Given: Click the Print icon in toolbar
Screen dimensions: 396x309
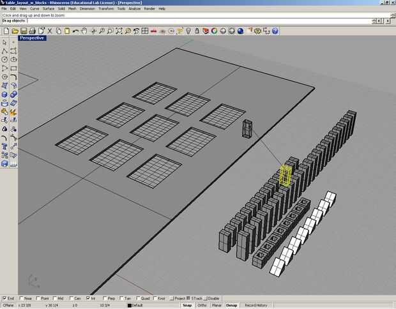Looking at the screenshot, I should point(33,31).
